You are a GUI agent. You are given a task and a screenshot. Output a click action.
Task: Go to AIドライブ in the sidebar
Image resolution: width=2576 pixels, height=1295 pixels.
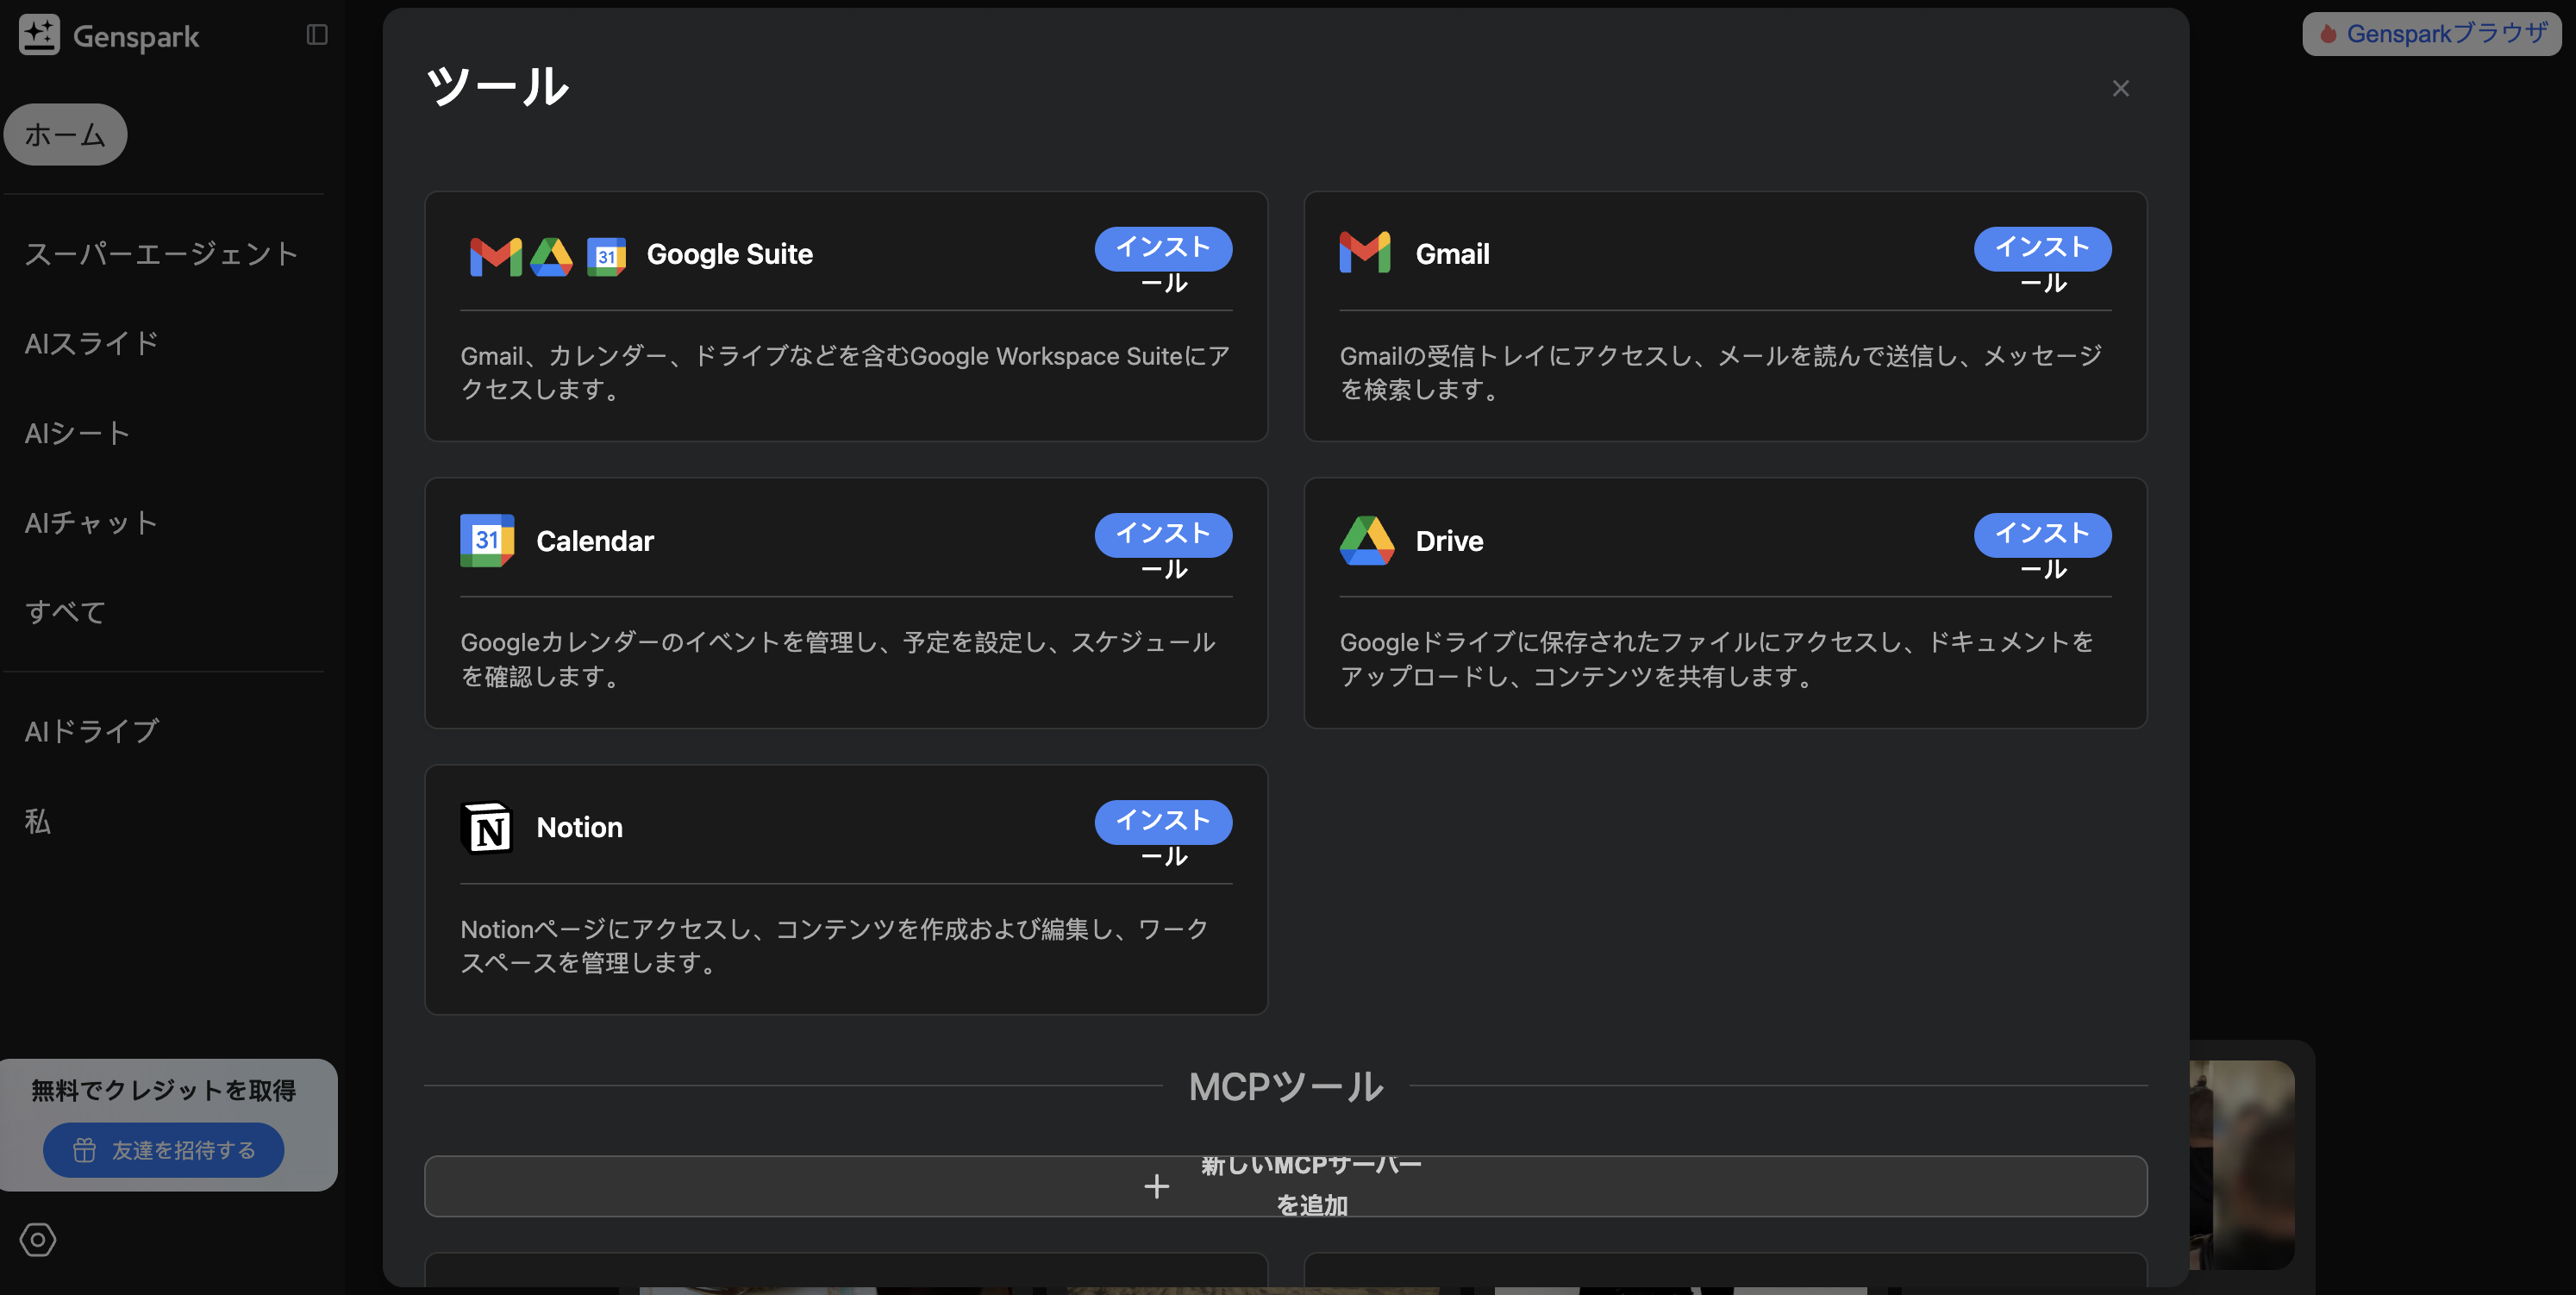(x=92, y=731)
